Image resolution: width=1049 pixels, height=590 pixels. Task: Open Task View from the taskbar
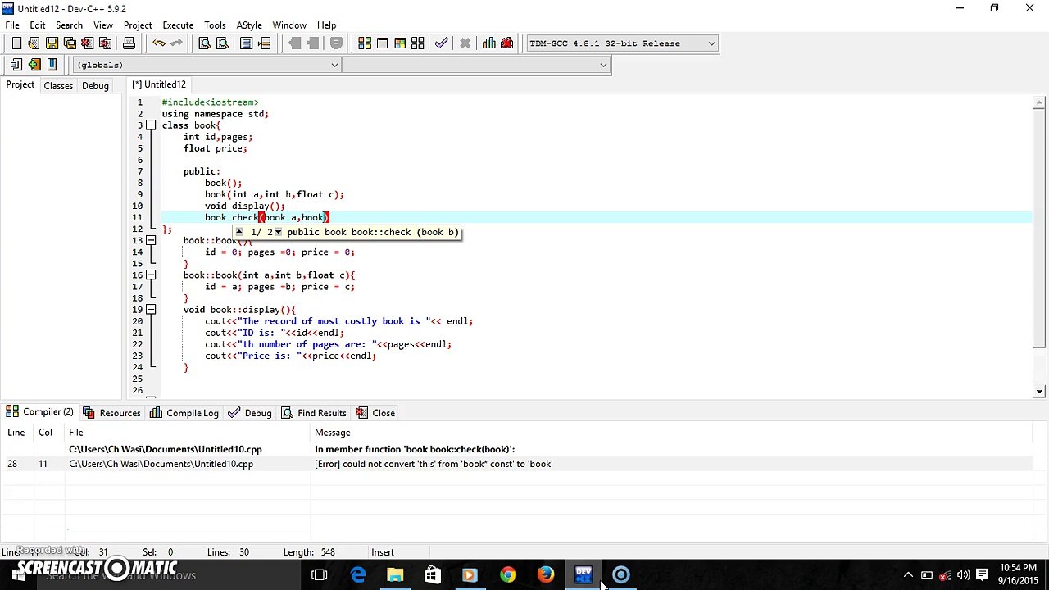coord(320,574)
